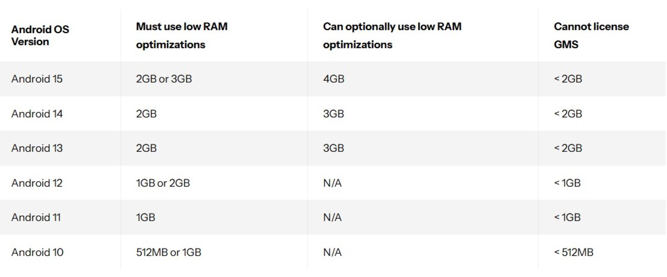Select the '< 1GB' cell for Android 11
This screenshot has height=277, width=667.
[x=567, y=217]
